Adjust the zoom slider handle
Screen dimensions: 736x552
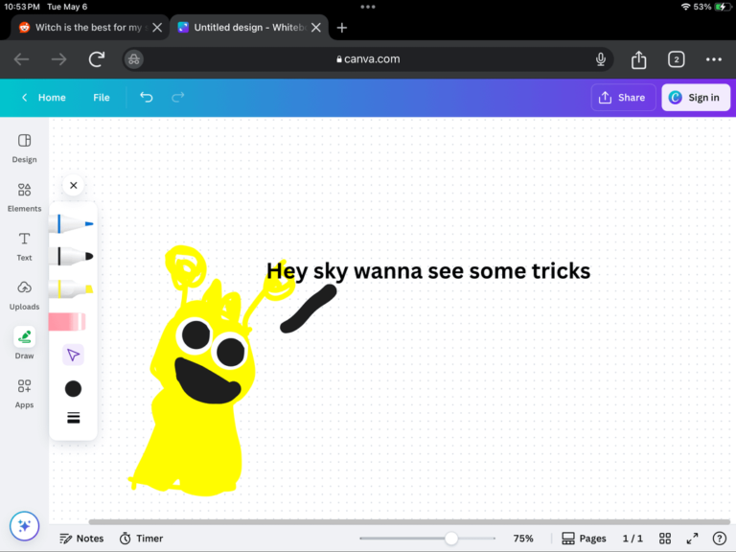point(451,539)
